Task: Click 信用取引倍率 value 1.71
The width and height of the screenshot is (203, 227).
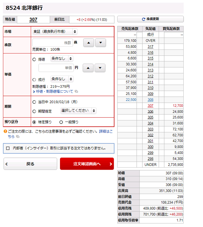Action: 180,220
